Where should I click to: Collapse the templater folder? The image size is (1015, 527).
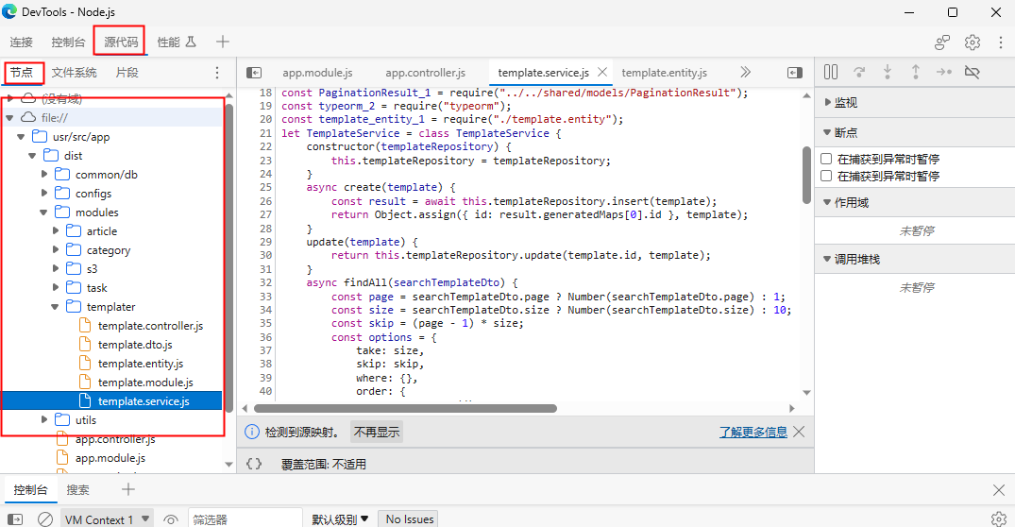click(55, 307)
